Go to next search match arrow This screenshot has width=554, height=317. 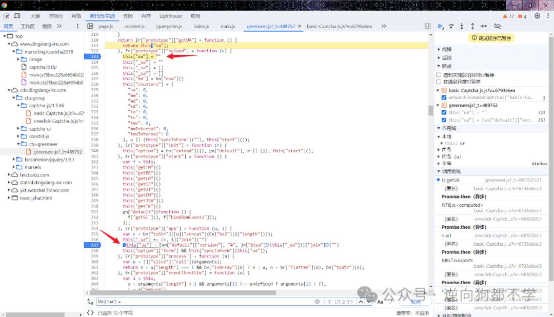pyautogui.click(x=369, y=302)
